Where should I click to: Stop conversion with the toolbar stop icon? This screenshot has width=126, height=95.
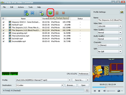click(x=63, y=13)
